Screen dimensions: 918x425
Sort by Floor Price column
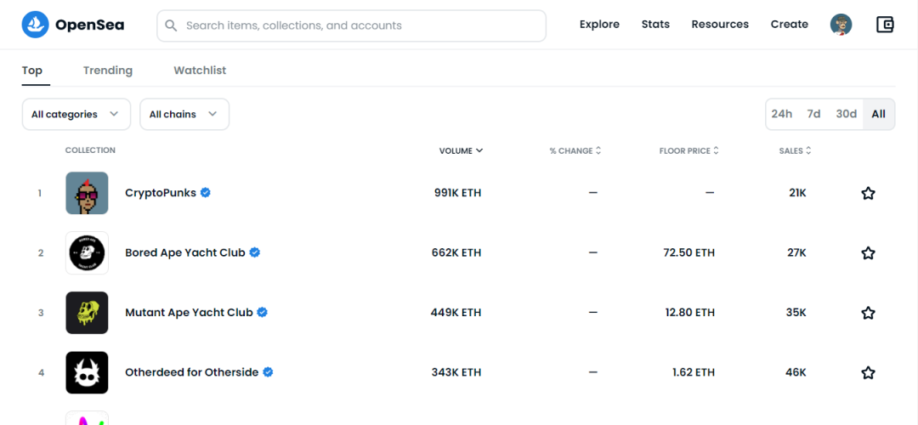coord(688,150)
